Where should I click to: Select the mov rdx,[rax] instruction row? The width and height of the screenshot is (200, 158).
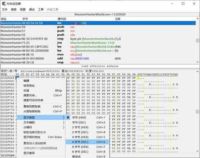[x=98, y=54]
